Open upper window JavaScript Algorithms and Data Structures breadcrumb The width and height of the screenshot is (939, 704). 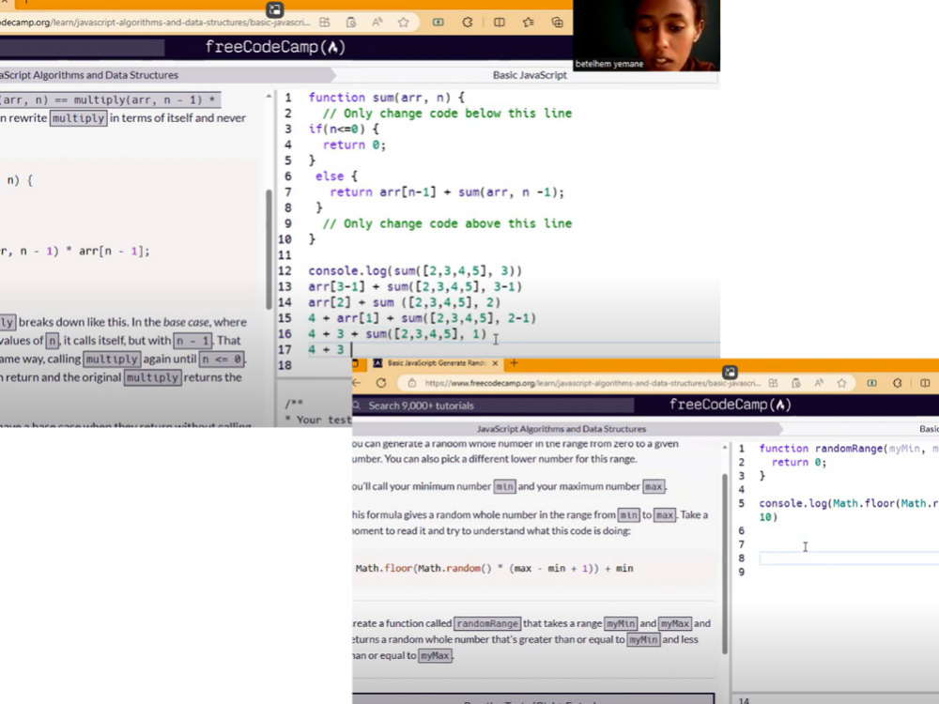point(88,75)
